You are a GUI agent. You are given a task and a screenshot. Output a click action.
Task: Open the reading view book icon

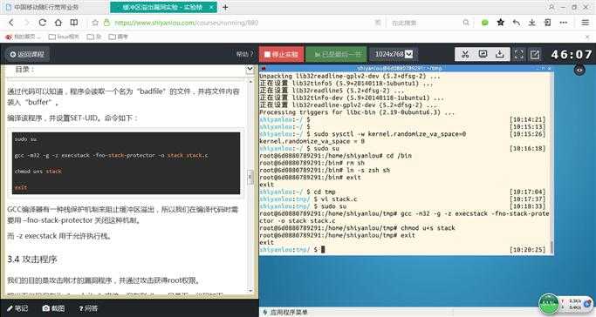click(x=74, y=23)
